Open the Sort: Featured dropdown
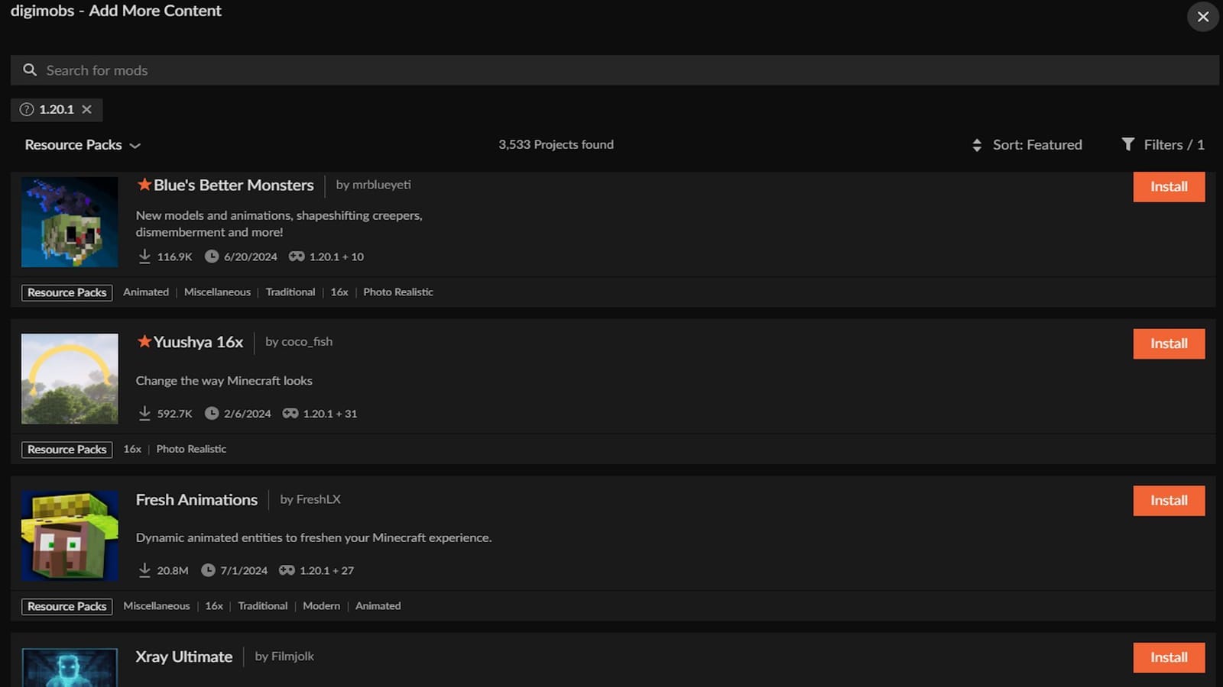1223x687 pixels. coord(1037,144)
